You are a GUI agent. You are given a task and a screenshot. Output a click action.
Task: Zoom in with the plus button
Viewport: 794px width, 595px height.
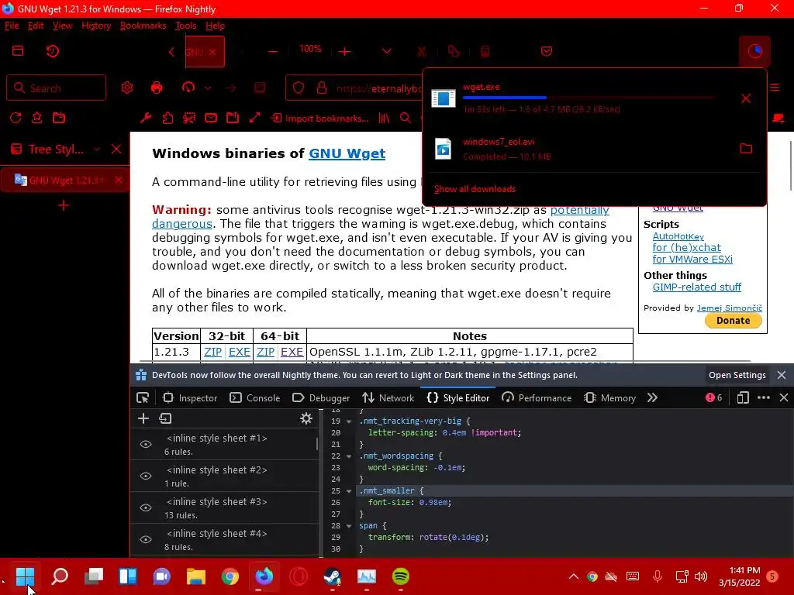point(345,52)
